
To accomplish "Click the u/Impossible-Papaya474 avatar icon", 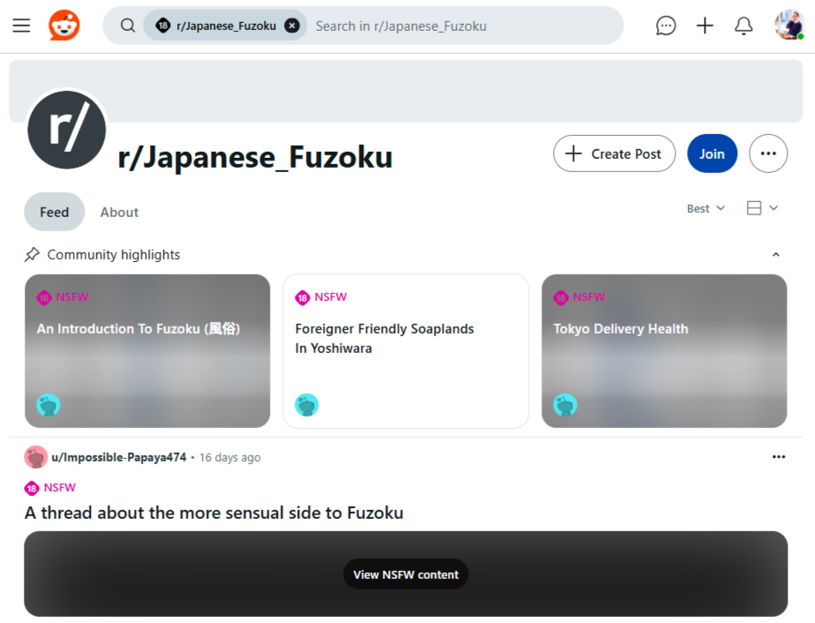I will [x=36, y=457].
